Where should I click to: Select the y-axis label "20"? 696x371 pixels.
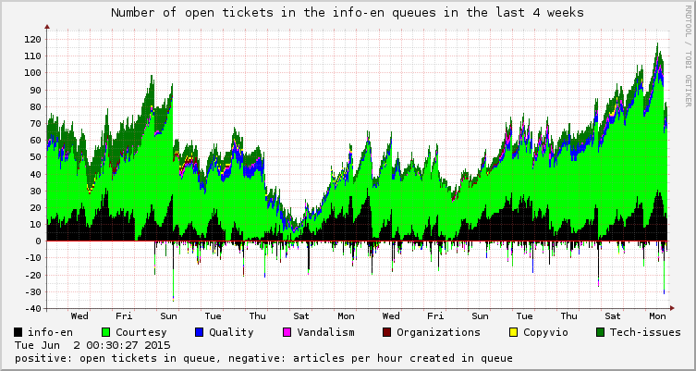pos(35,207)
